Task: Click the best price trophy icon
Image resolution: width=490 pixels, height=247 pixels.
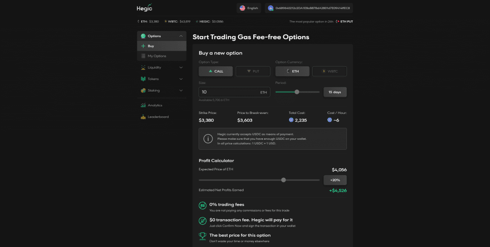Action: 202,236
